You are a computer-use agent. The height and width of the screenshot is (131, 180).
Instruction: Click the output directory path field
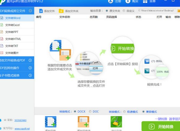coord(156,11)
